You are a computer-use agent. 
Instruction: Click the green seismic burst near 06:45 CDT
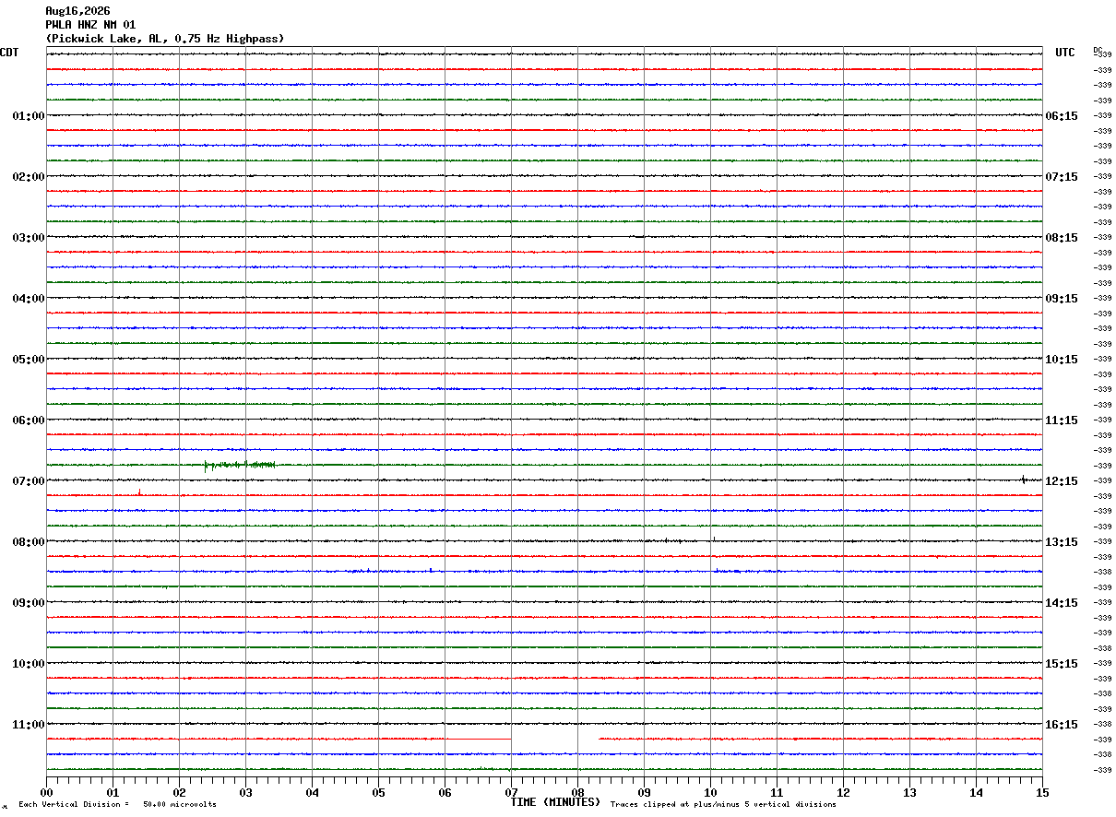[240, 466]
